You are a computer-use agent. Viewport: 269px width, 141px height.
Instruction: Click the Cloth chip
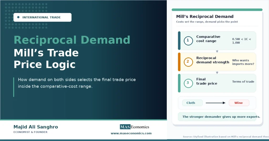click(192, 103)
